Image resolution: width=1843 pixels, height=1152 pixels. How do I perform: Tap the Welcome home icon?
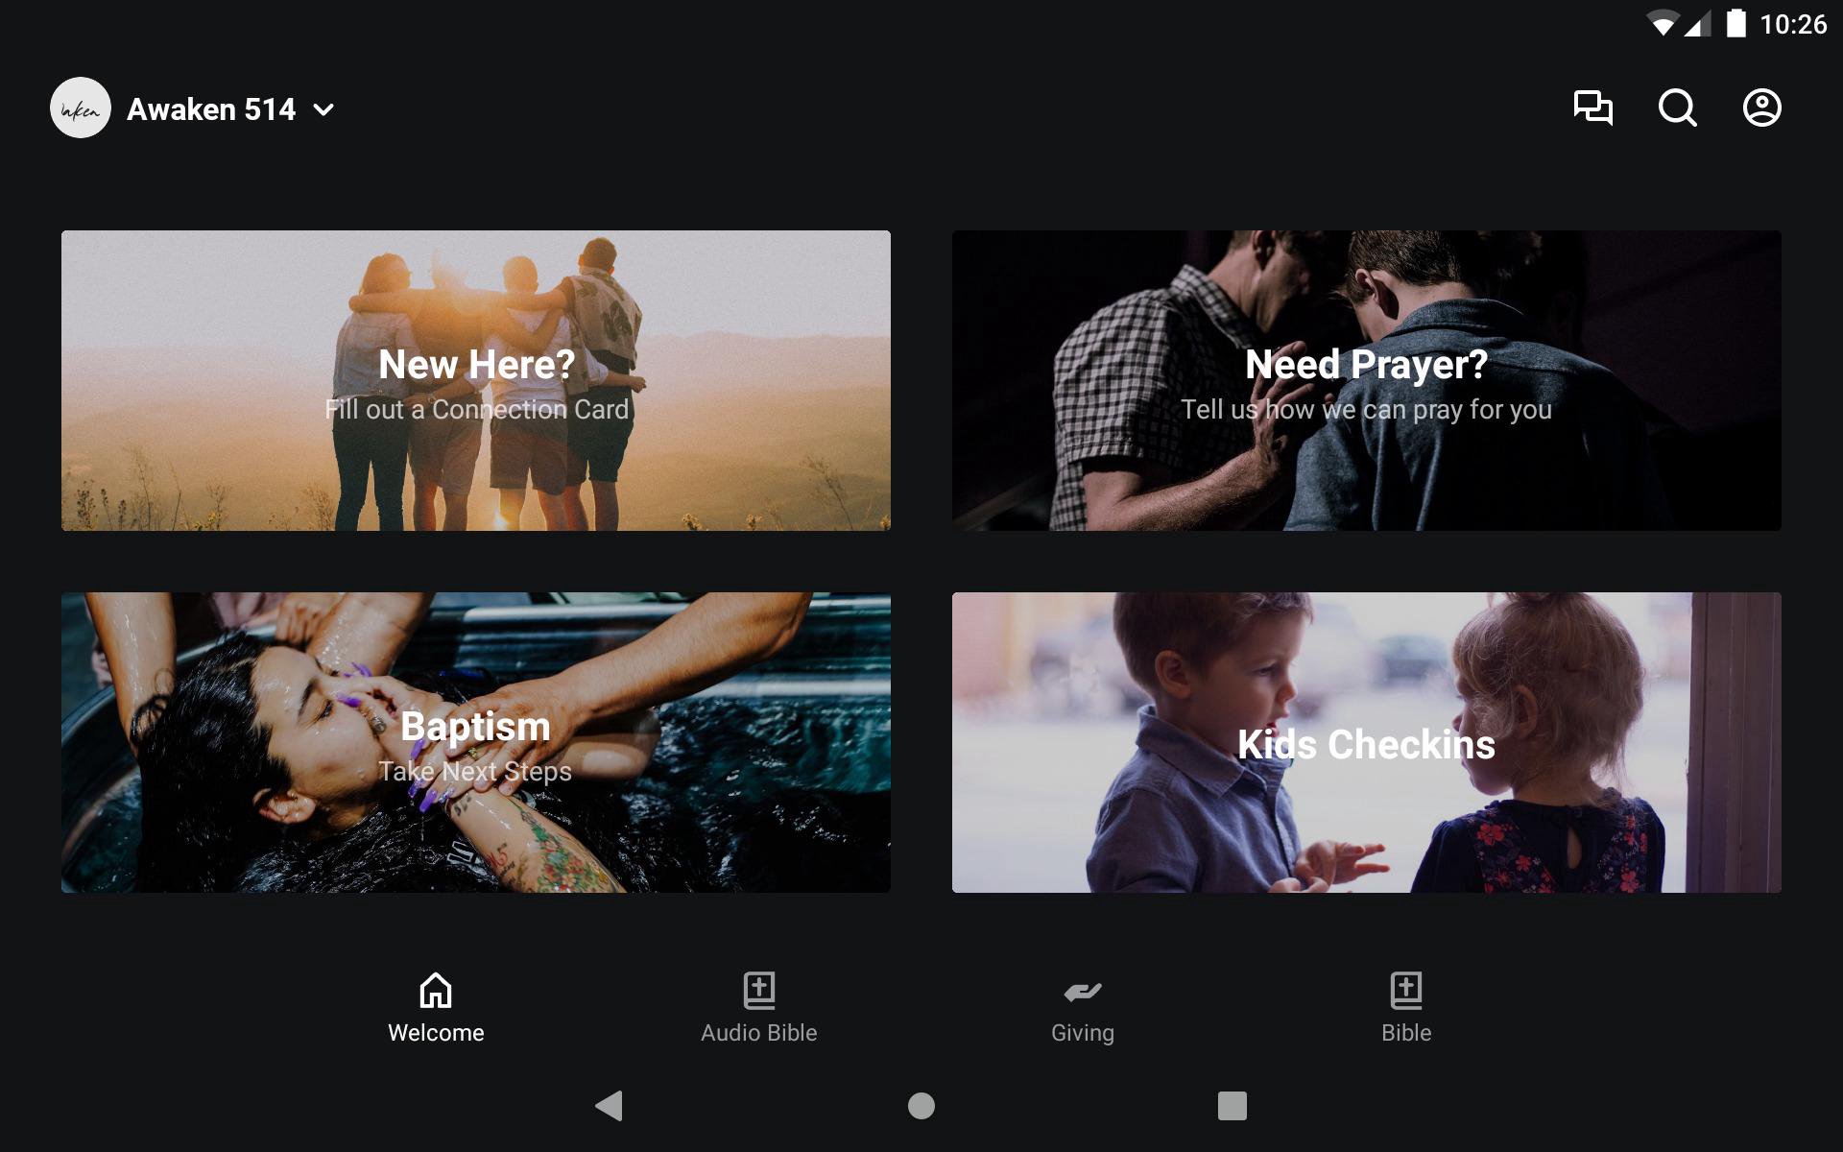click(436, 990)
